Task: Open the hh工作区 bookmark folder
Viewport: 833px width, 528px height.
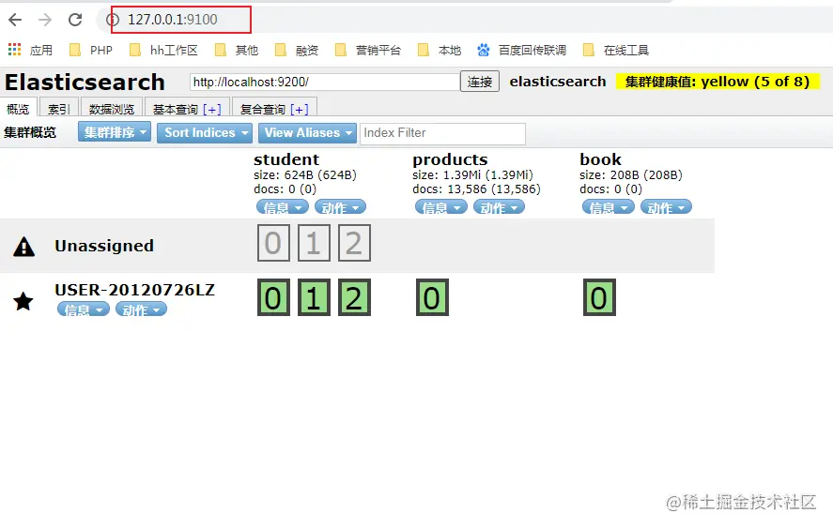Action: point(163,50)
